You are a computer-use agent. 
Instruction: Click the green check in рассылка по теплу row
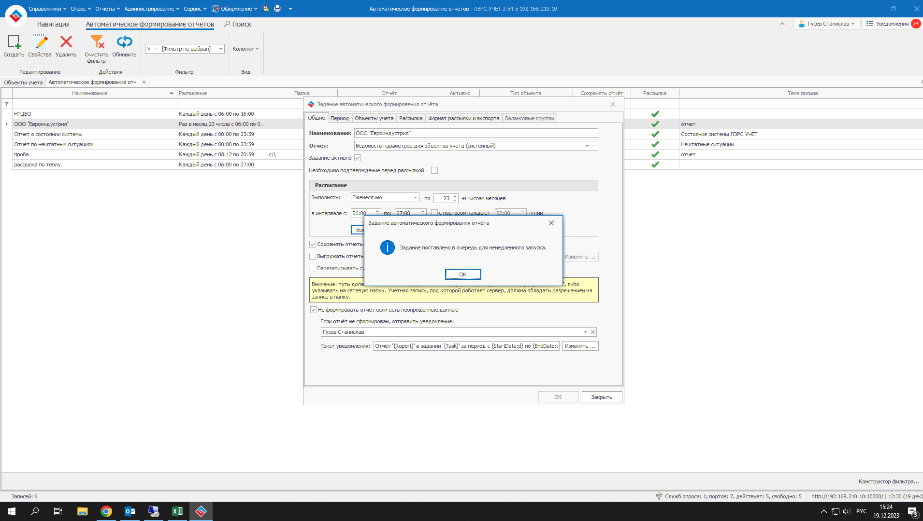pyautogui.click(x=655, y=165)
